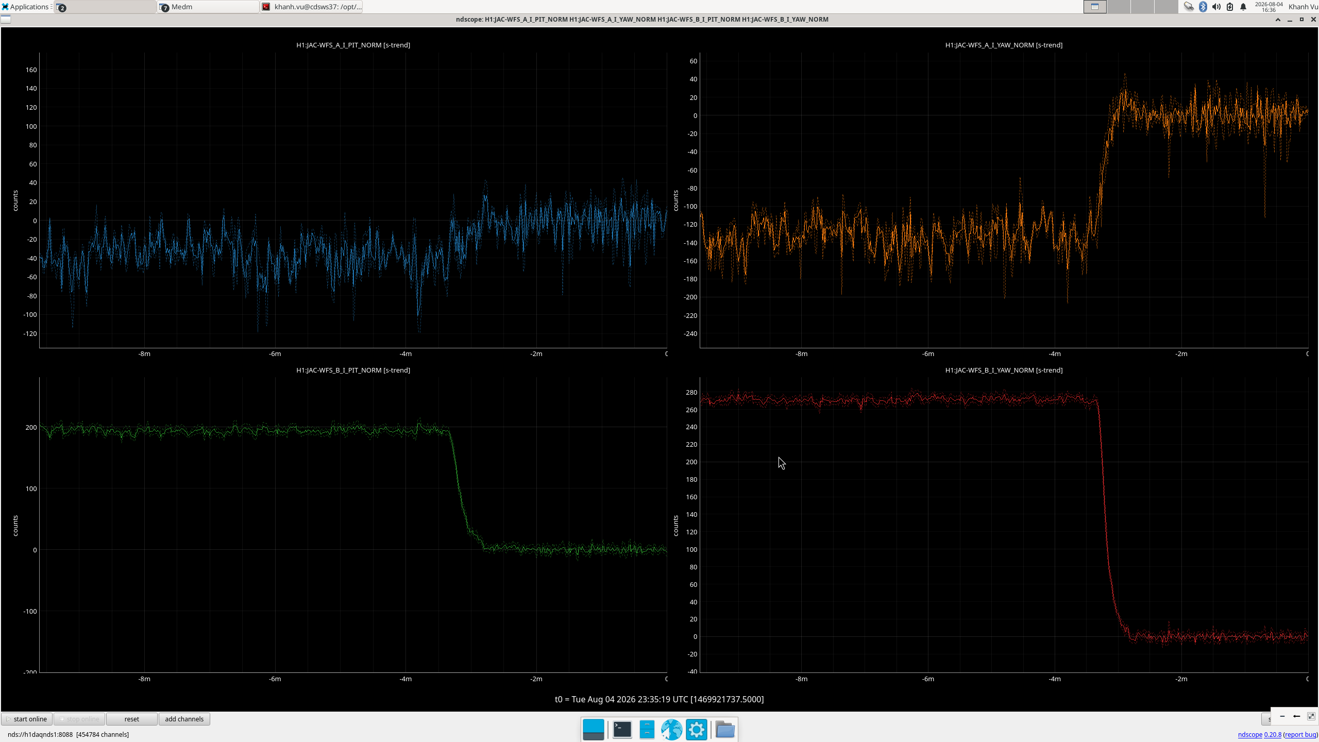Open the notifications bell icon
The image size is (1319, 742).
coord(1243,7)
